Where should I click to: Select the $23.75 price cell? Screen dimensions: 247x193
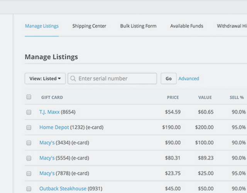click(x=173, y=173)
